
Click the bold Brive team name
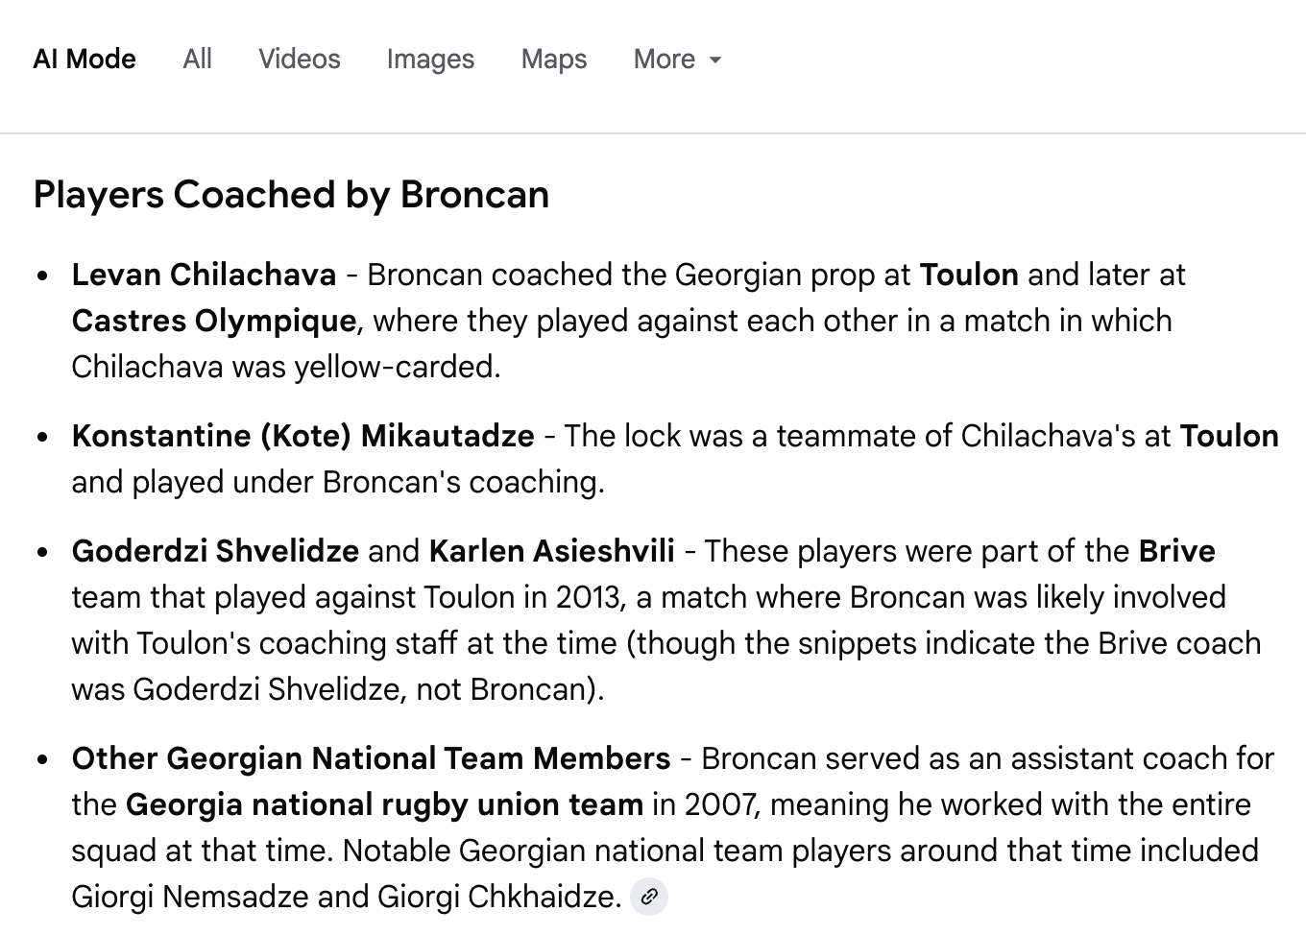coord(1176,552)
